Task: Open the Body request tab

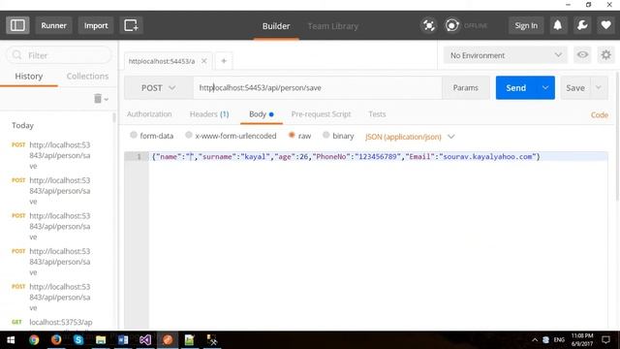Action: point(261,114)
